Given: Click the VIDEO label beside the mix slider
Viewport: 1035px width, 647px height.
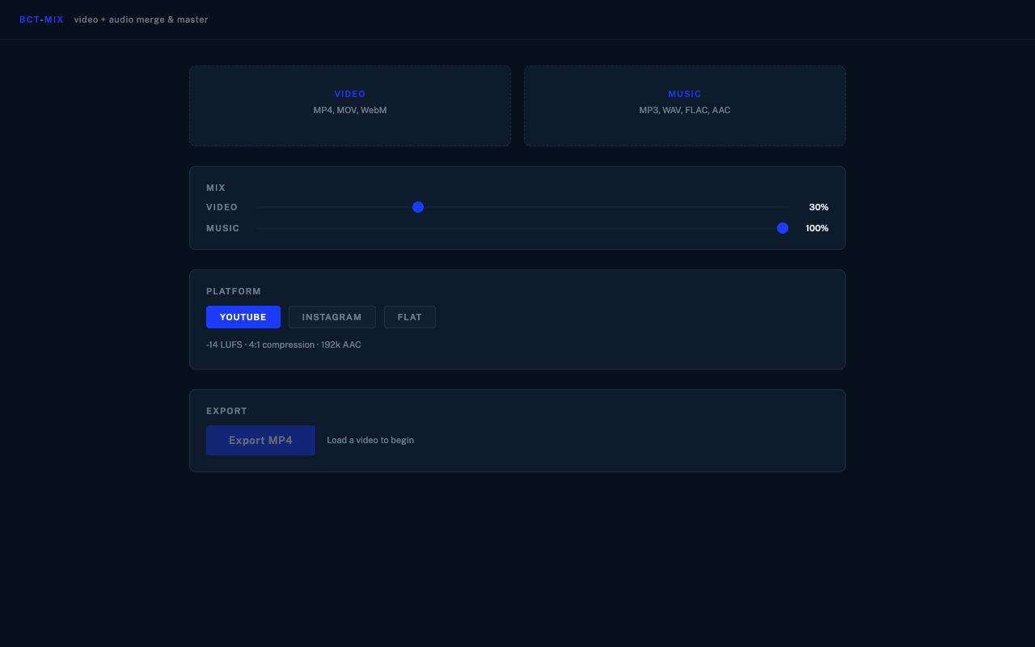Looking at the screenshot, I should [222, 207].
